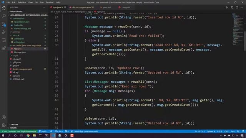
Task: Switch to the docker-compose.yaml tab
Action: [x=81, y=7]
